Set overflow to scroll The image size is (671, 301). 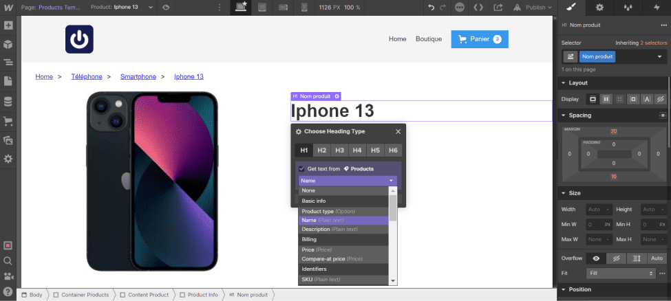click(x=637, y=258)
